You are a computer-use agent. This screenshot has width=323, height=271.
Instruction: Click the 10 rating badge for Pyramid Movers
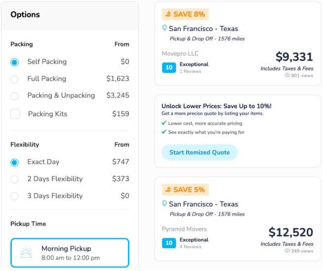[168, 243]
